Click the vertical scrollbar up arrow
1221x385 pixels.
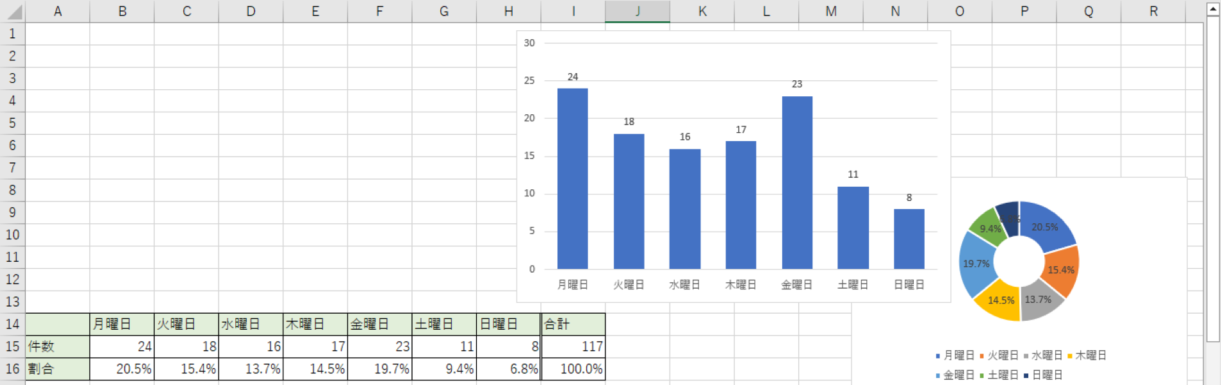(1213, 8)
